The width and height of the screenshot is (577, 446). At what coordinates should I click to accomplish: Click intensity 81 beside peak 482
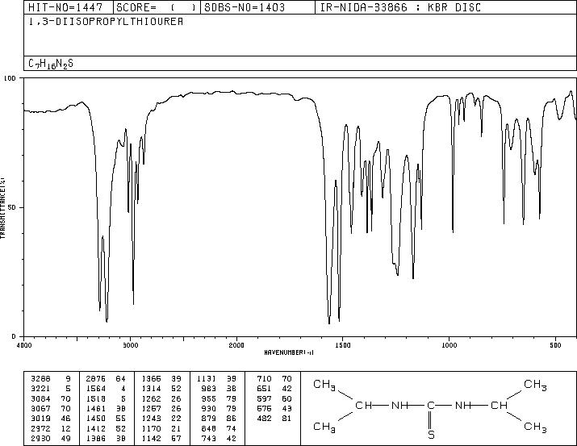click(286, 419)
